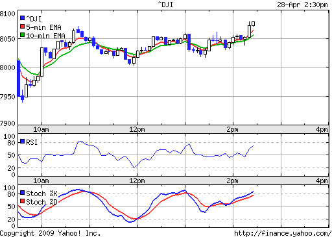
Task: Click the Copyright 2009 Yahoo! Inc. text
Action: (50, 233)
